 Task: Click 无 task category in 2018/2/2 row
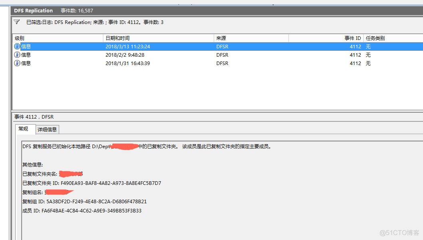pyautogui.click(x=368, y=55)
